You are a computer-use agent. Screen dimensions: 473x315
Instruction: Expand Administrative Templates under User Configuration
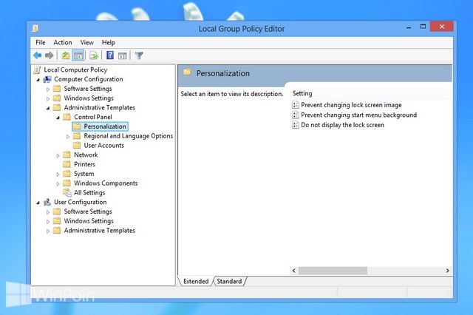click(47, 231)
